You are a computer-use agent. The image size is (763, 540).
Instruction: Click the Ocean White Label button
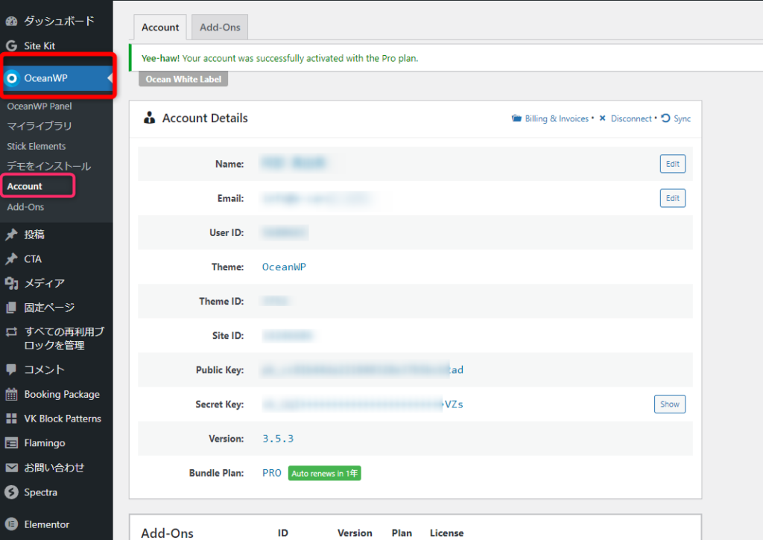click(183, 79)
